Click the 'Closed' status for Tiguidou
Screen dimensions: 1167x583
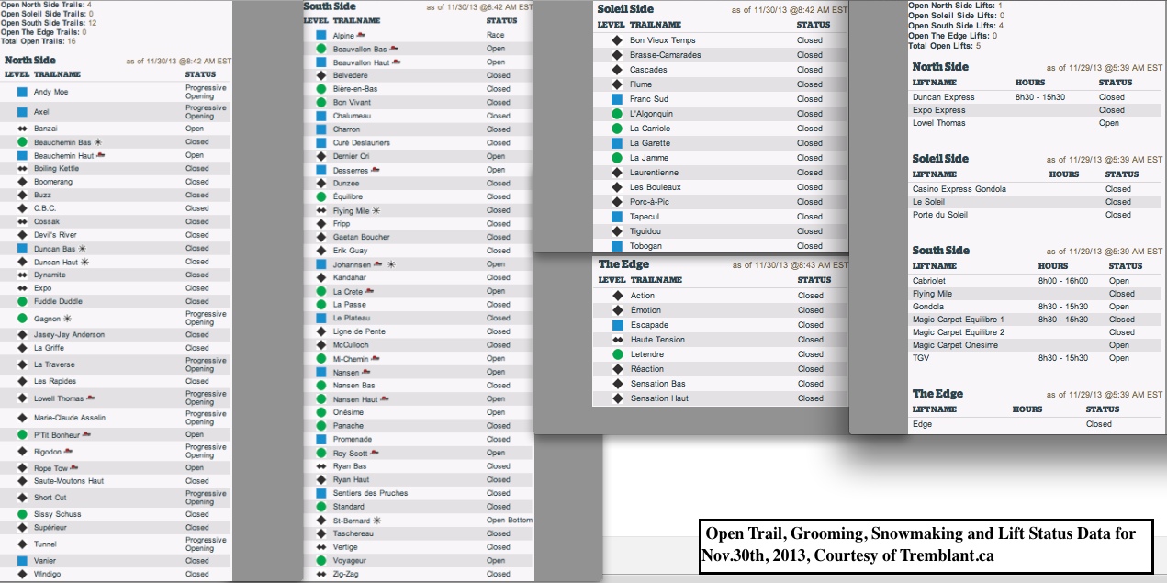[810, 231]
